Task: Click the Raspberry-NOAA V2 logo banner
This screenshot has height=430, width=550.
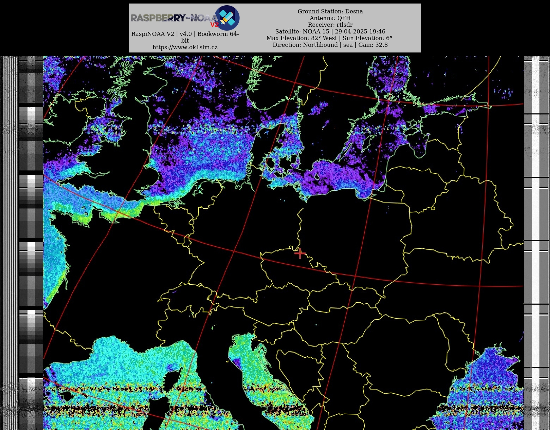Action: [x=185, y=18]
